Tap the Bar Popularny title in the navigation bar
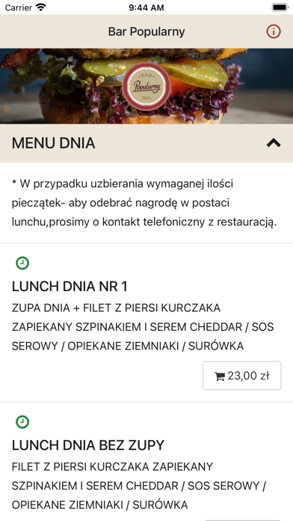This screenshot has width=293, height=521. pos(146,32)
